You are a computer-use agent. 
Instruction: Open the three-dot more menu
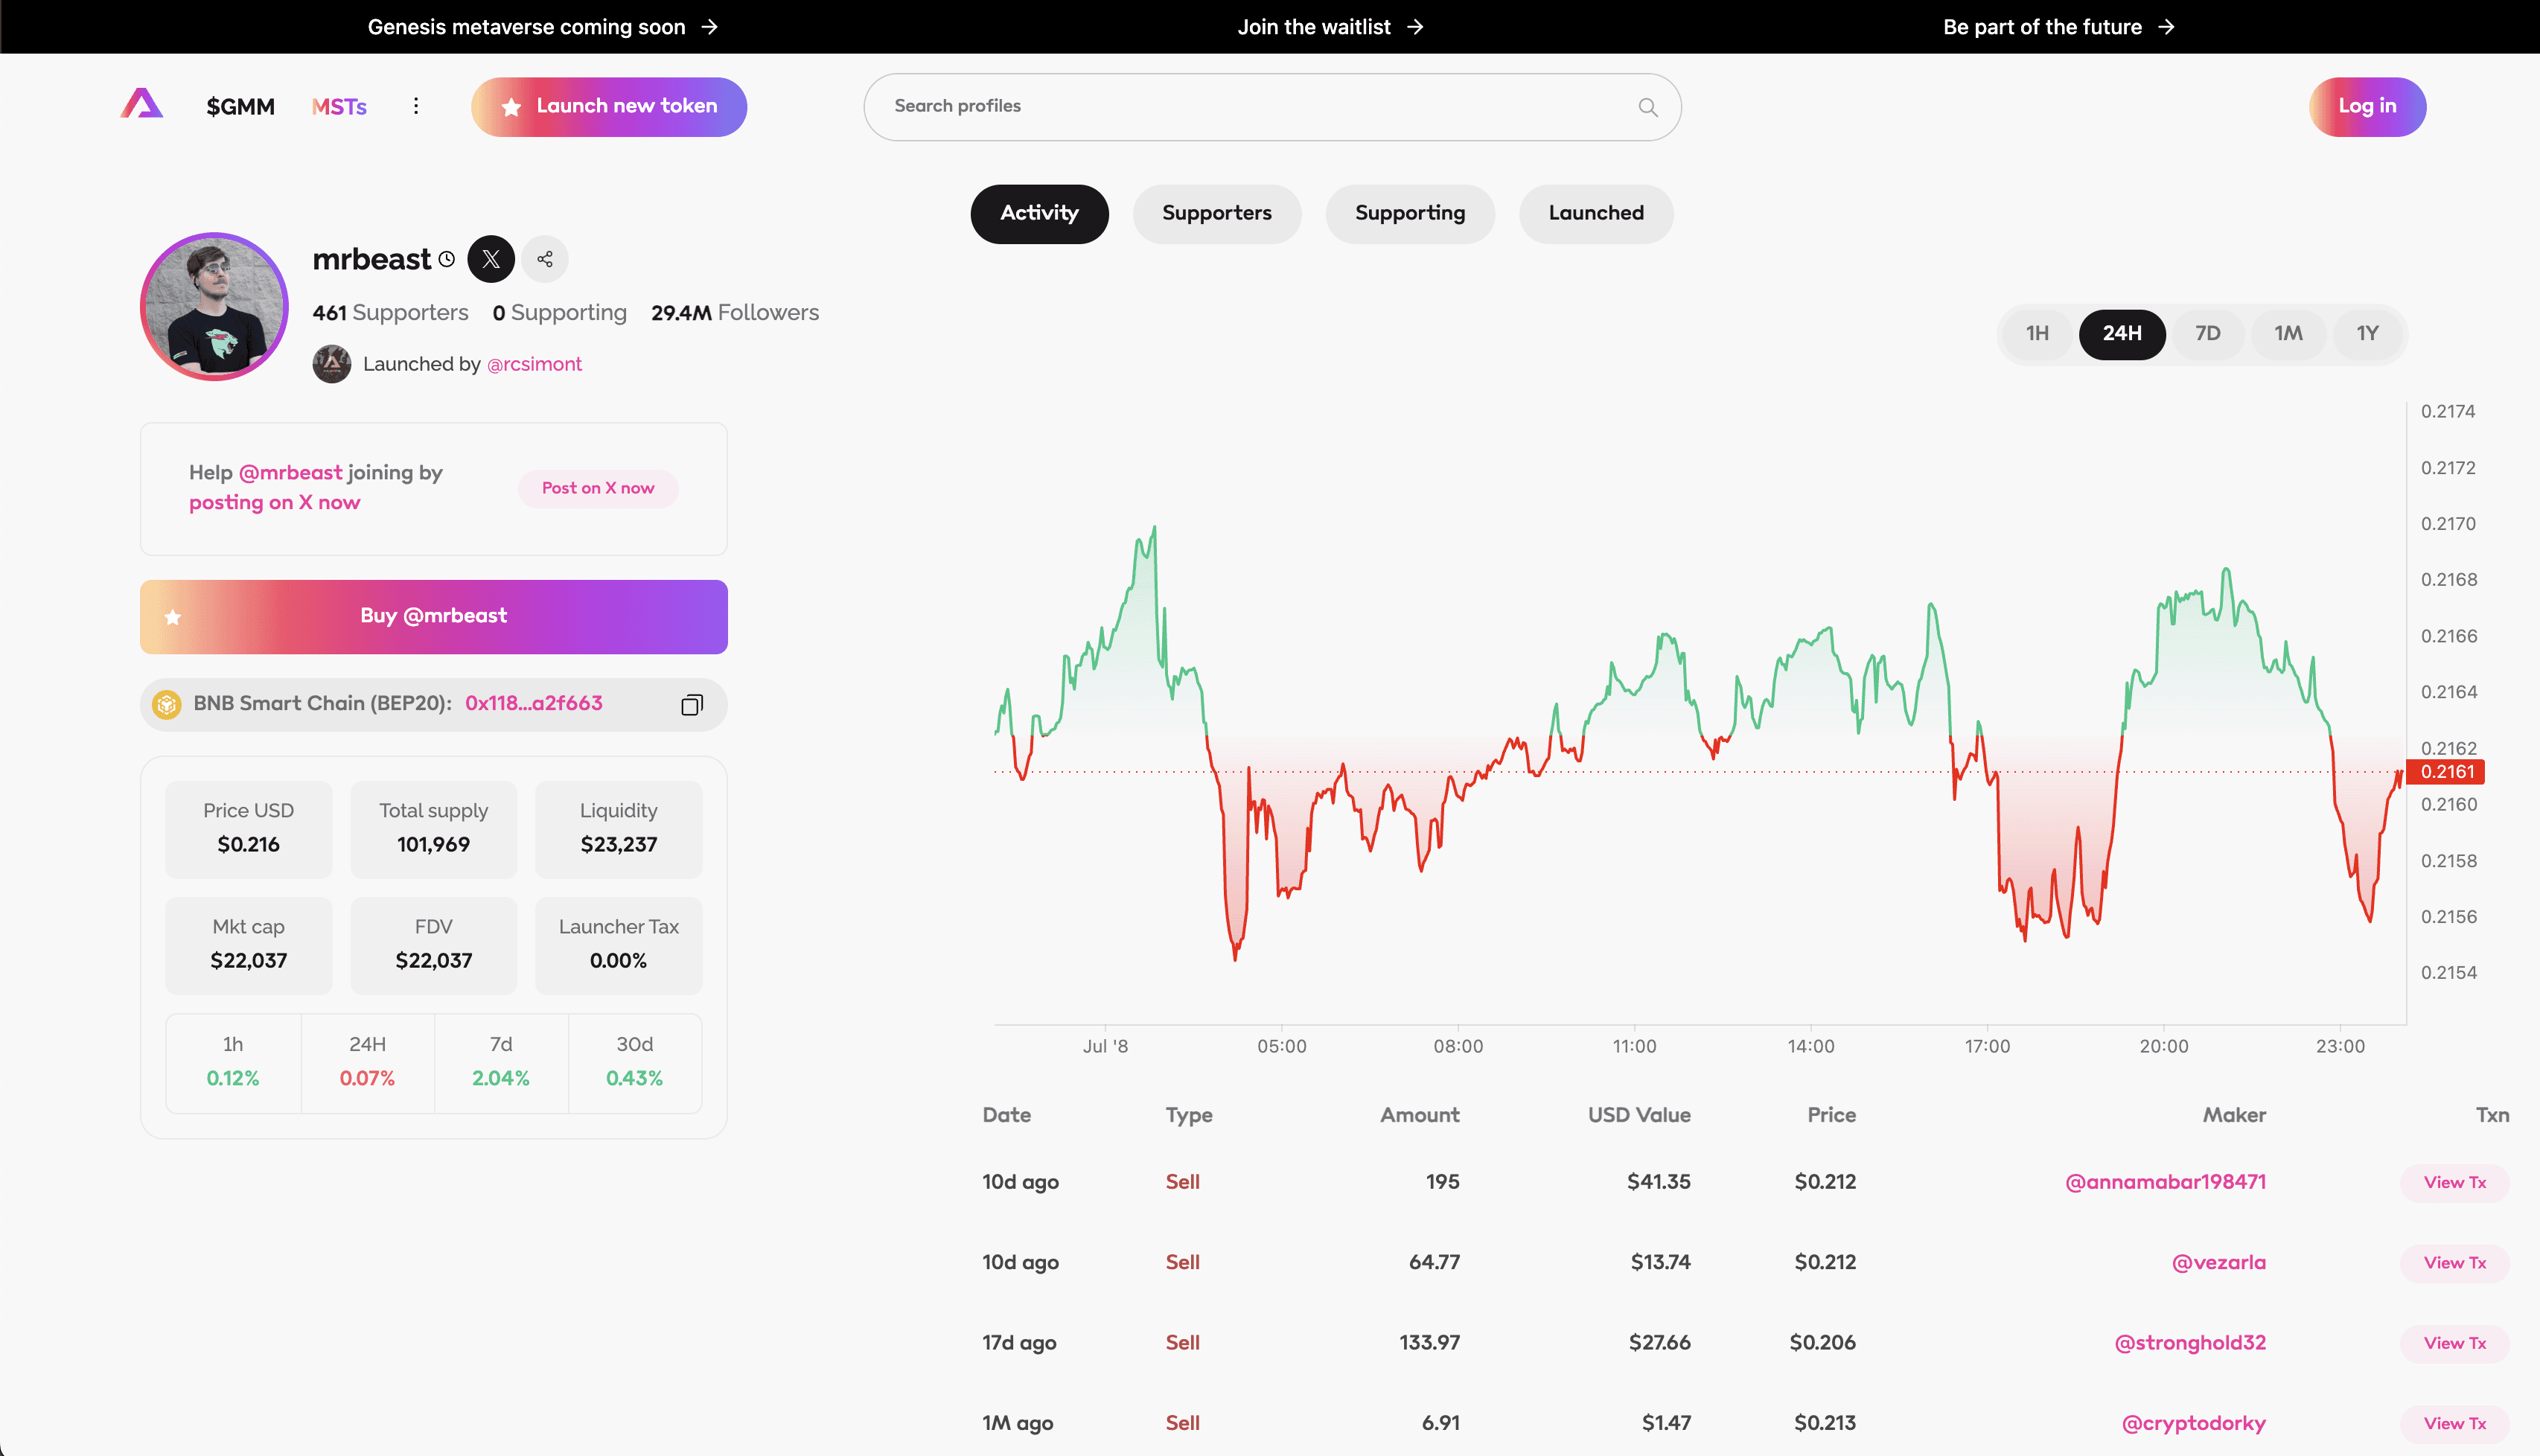(416, 106)
